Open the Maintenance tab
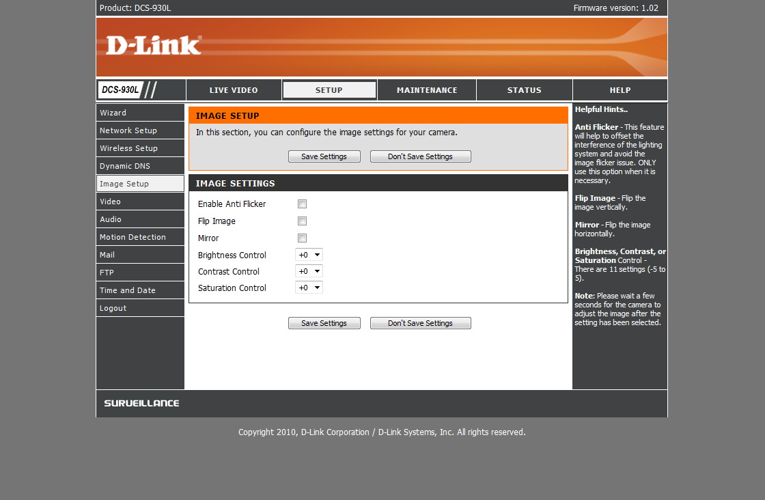 (427, 90)
